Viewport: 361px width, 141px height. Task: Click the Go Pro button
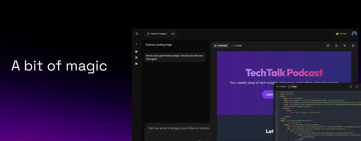point(341,34)
